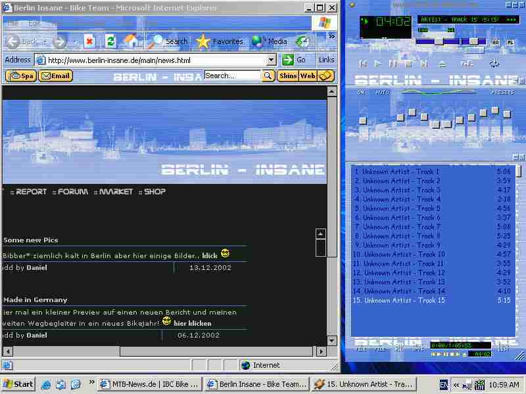The height and width of the screenshot is (394, 526).
Task: Launch Internet Explorer from Quick Launch
Action: point(46,385)
